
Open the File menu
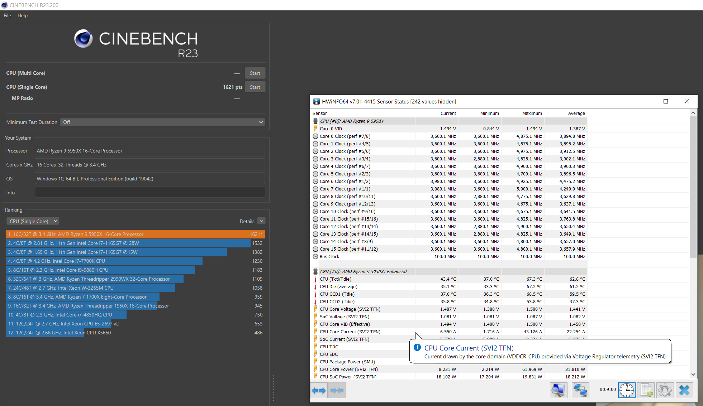(x=7, y=15)
